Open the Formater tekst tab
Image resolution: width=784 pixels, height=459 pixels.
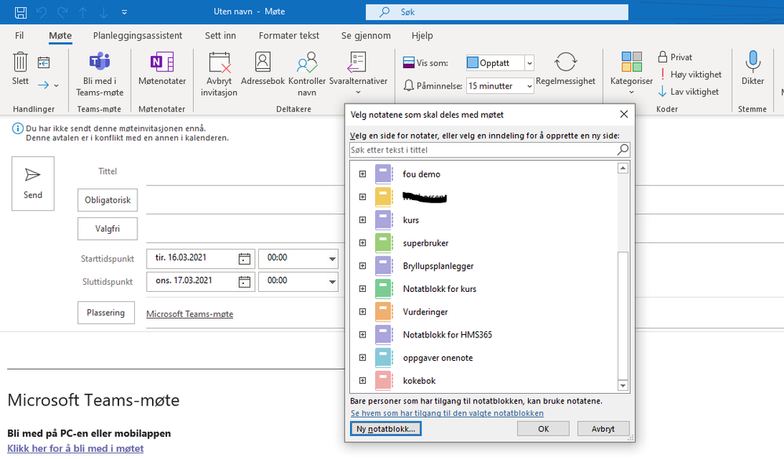289,35
